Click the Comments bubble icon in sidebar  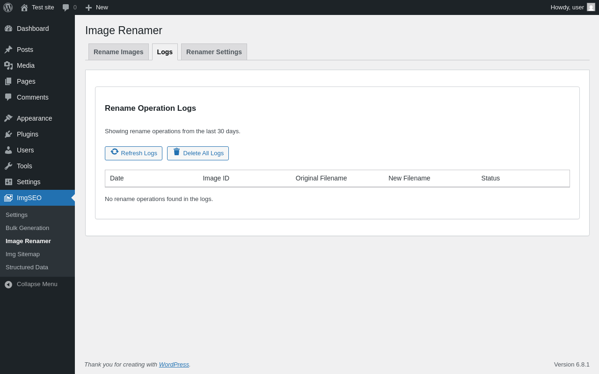(x=8, y=97)
